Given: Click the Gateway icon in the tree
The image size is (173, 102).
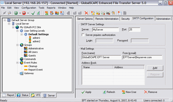Looking at the screenshot, I should (x=22, y=73).
